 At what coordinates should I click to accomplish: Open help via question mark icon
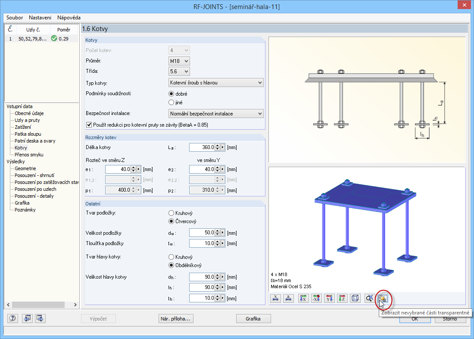12,318
